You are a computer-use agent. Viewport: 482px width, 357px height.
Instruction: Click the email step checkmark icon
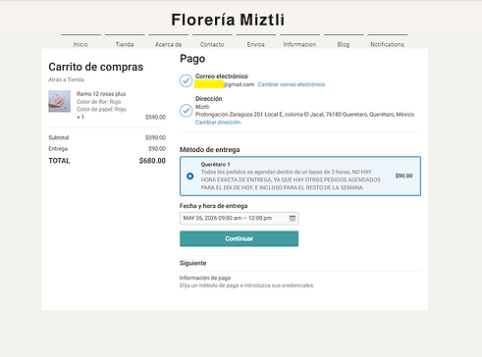186,80
